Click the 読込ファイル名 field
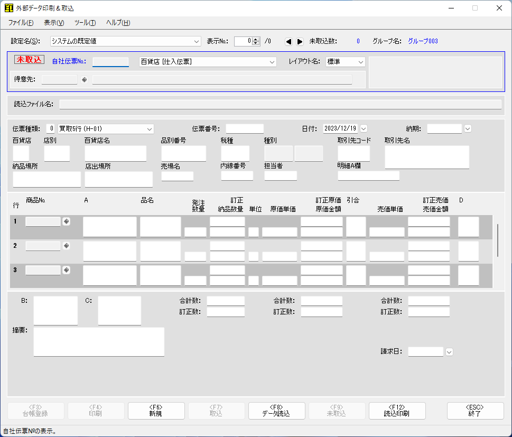The image size is (512, 437). click(280, 105)
